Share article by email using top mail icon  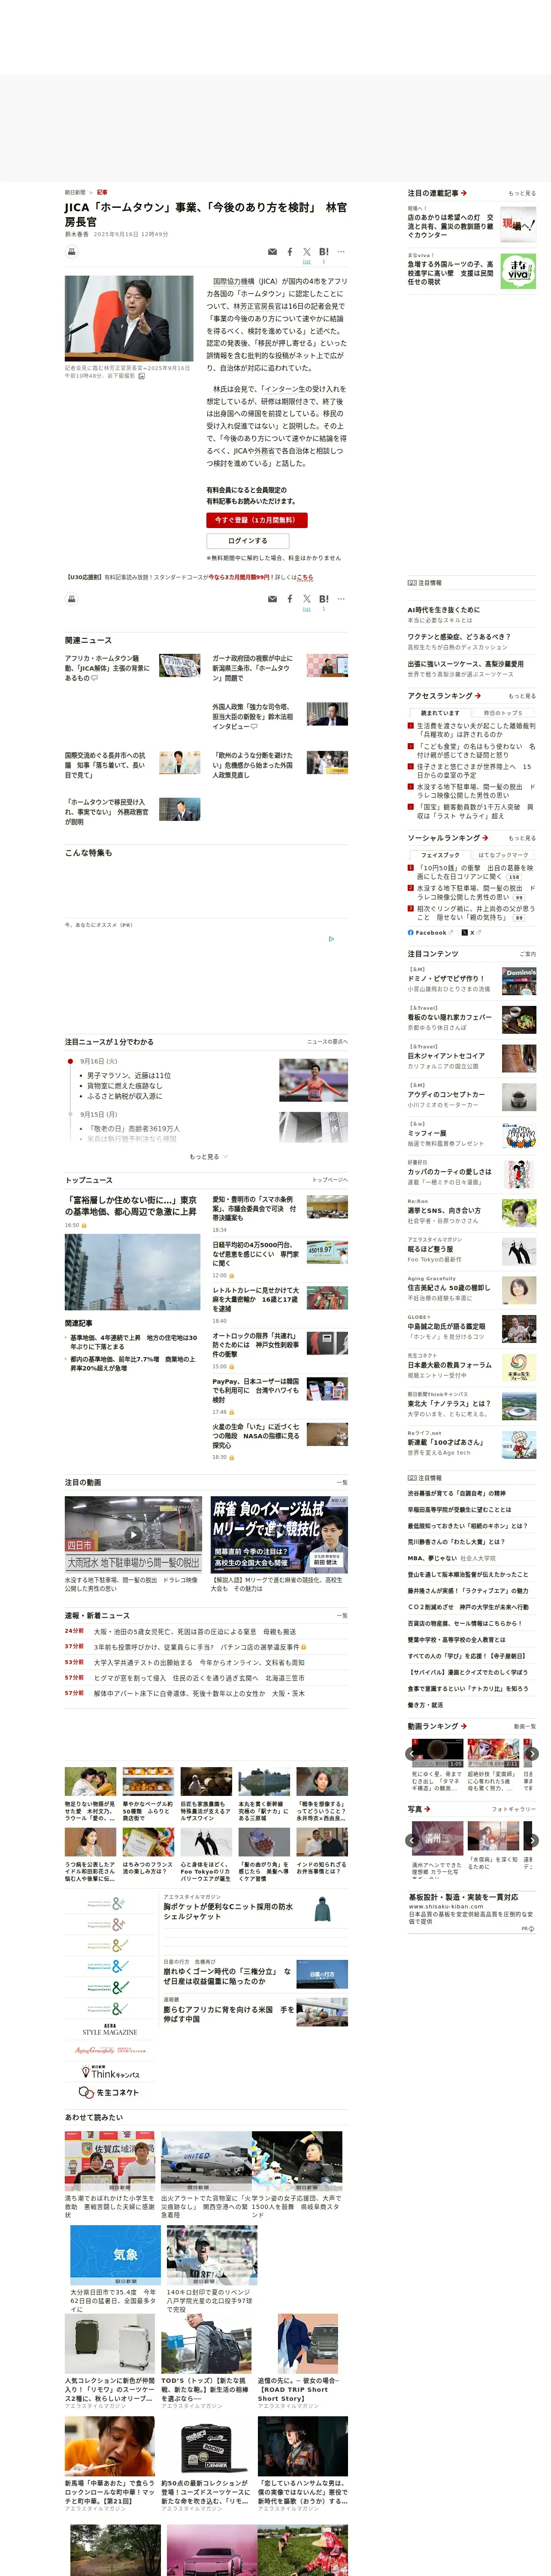(272, 252)
